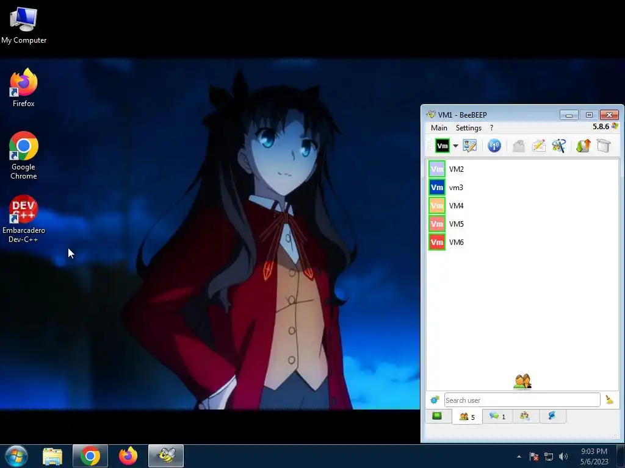This screenshot has height=468, width=625.
Task: Open the file transfer arrows icon
Action: [583, 146]
